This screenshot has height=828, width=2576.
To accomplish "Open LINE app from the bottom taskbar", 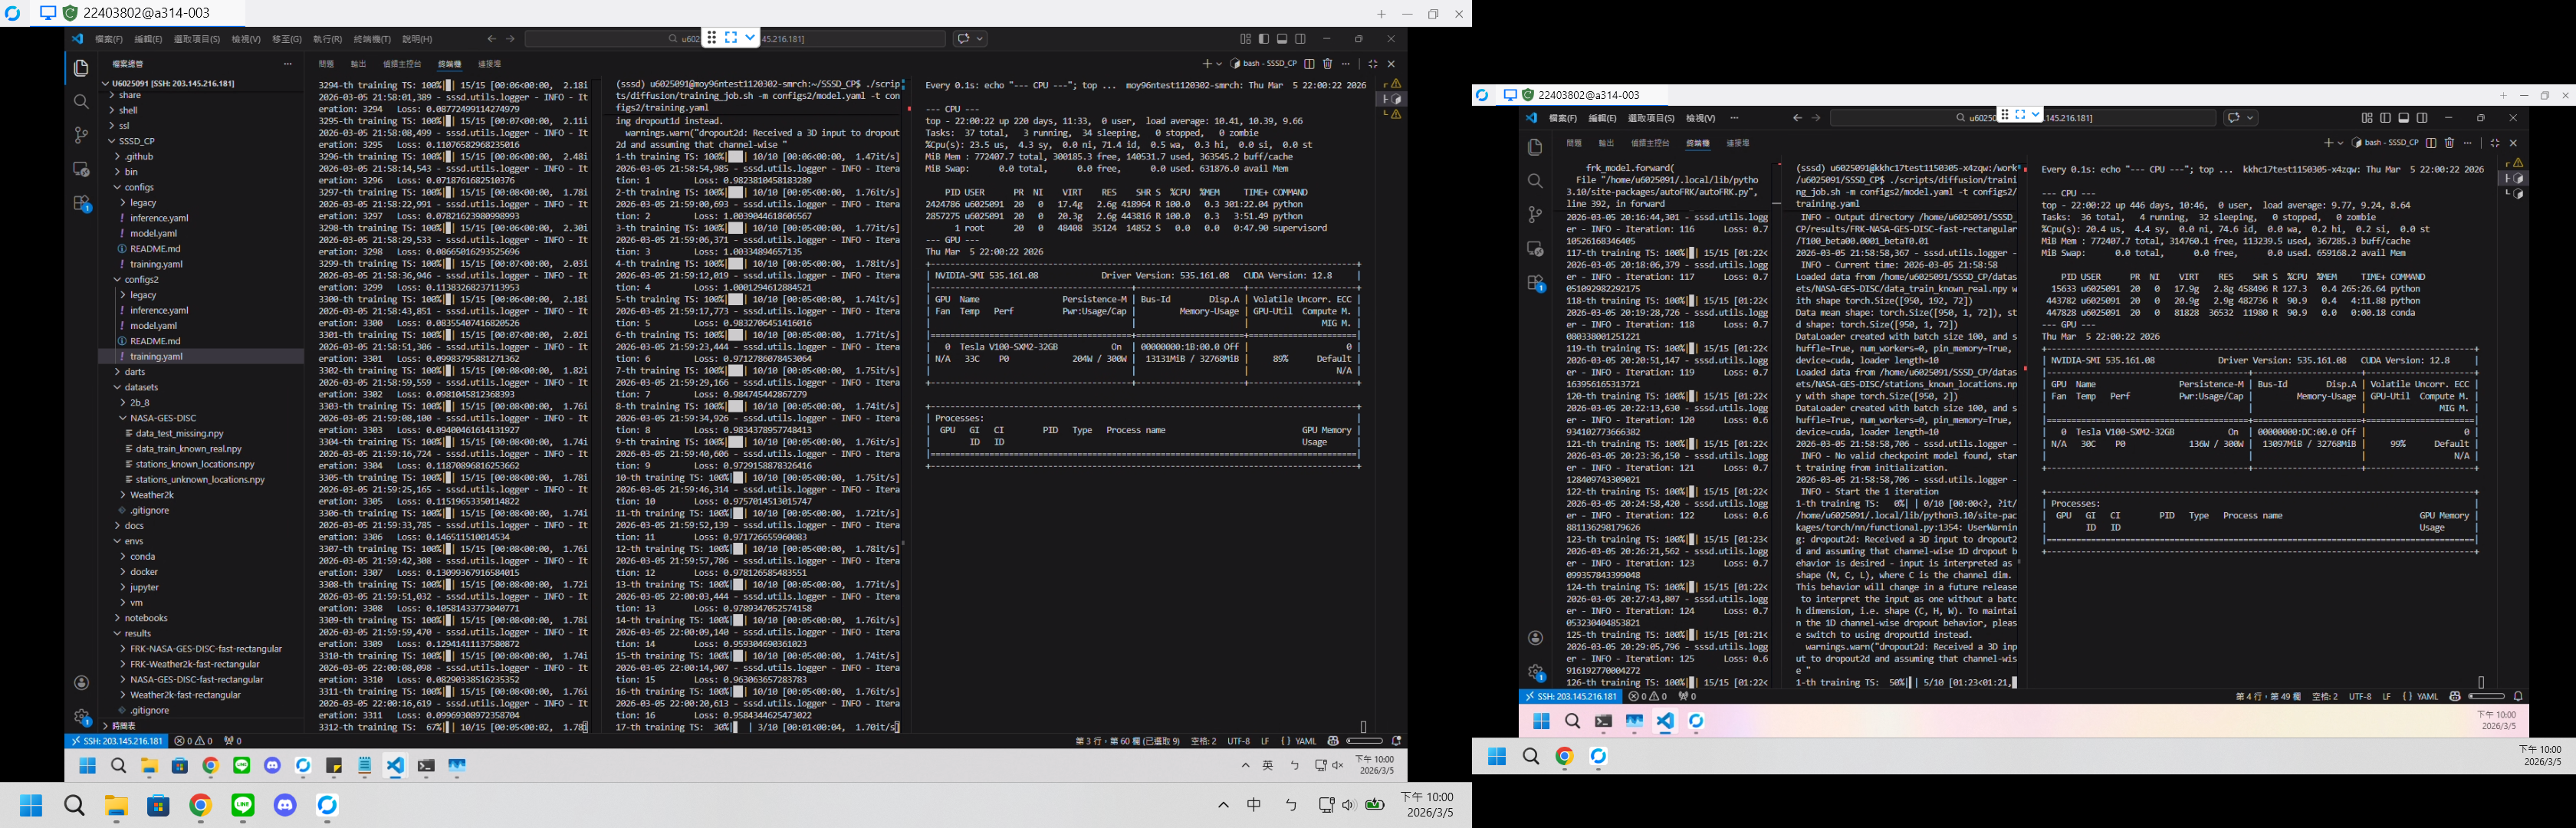I will 243,805.
